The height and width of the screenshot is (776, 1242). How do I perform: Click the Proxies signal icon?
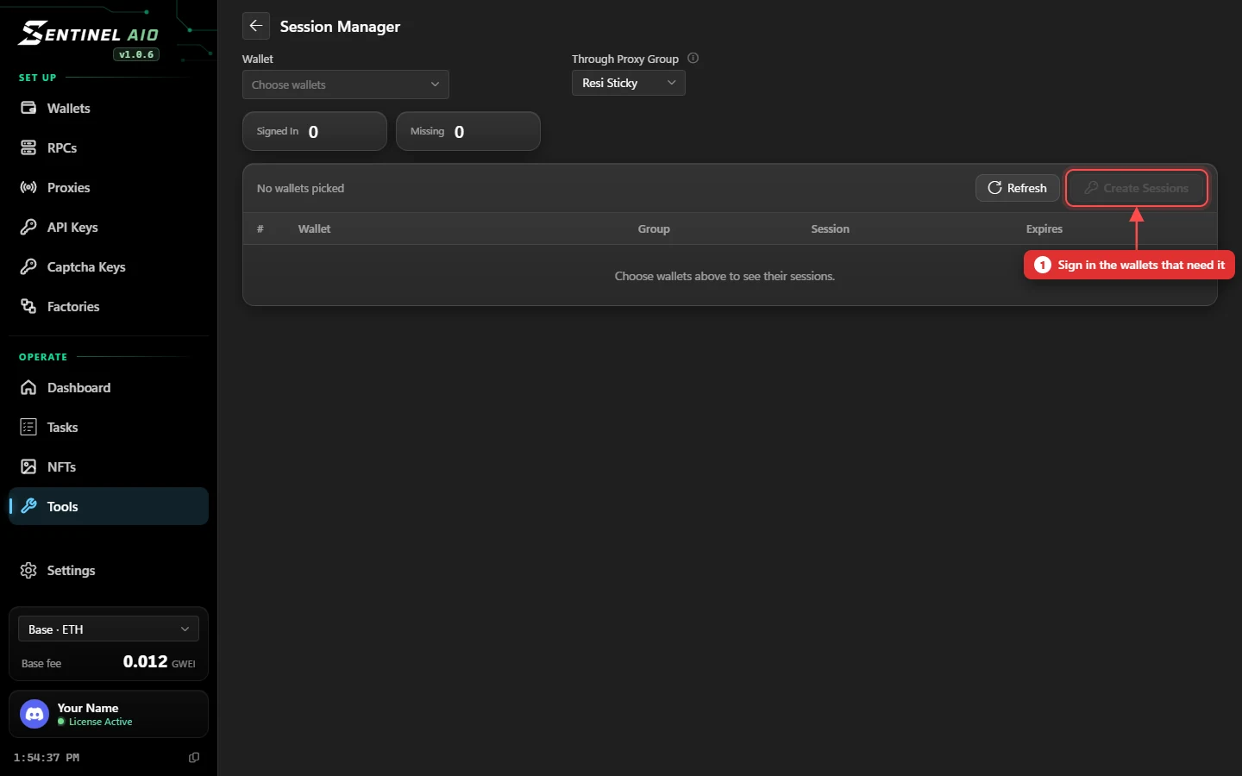tap(28, 187)
